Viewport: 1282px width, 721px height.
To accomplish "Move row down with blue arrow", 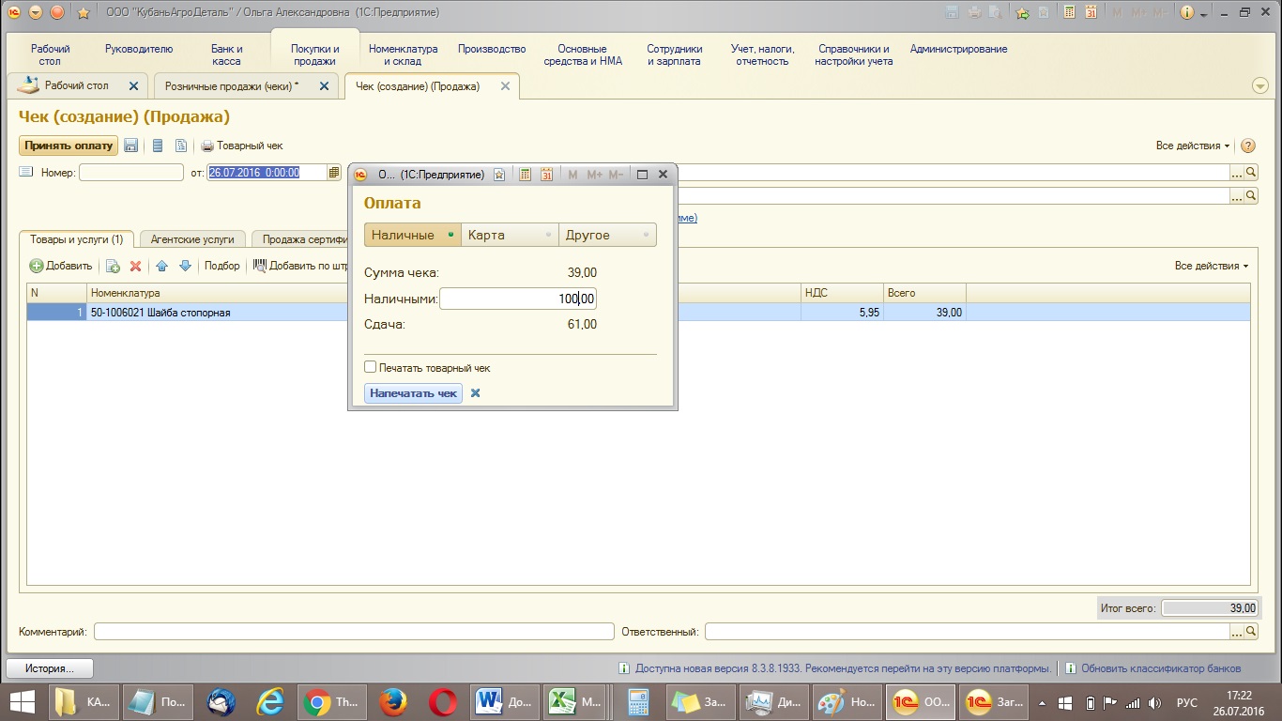I will point(185,266).
